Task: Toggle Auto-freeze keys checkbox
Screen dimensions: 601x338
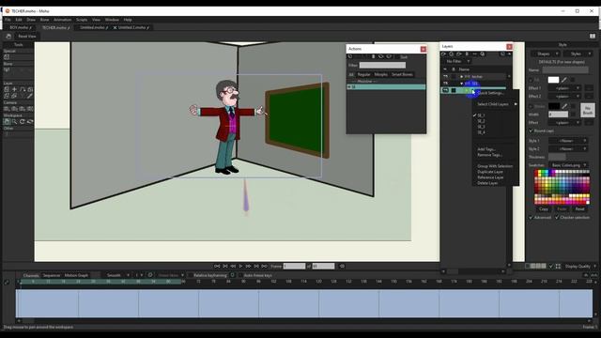Action: pyautogui.click(x=240, y=275)
